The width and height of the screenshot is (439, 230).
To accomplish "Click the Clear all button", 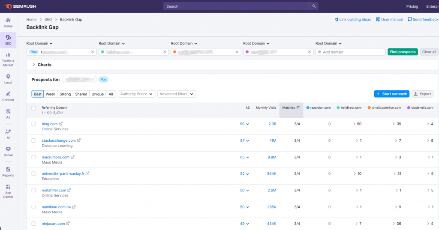I will [x=429, y=52].
